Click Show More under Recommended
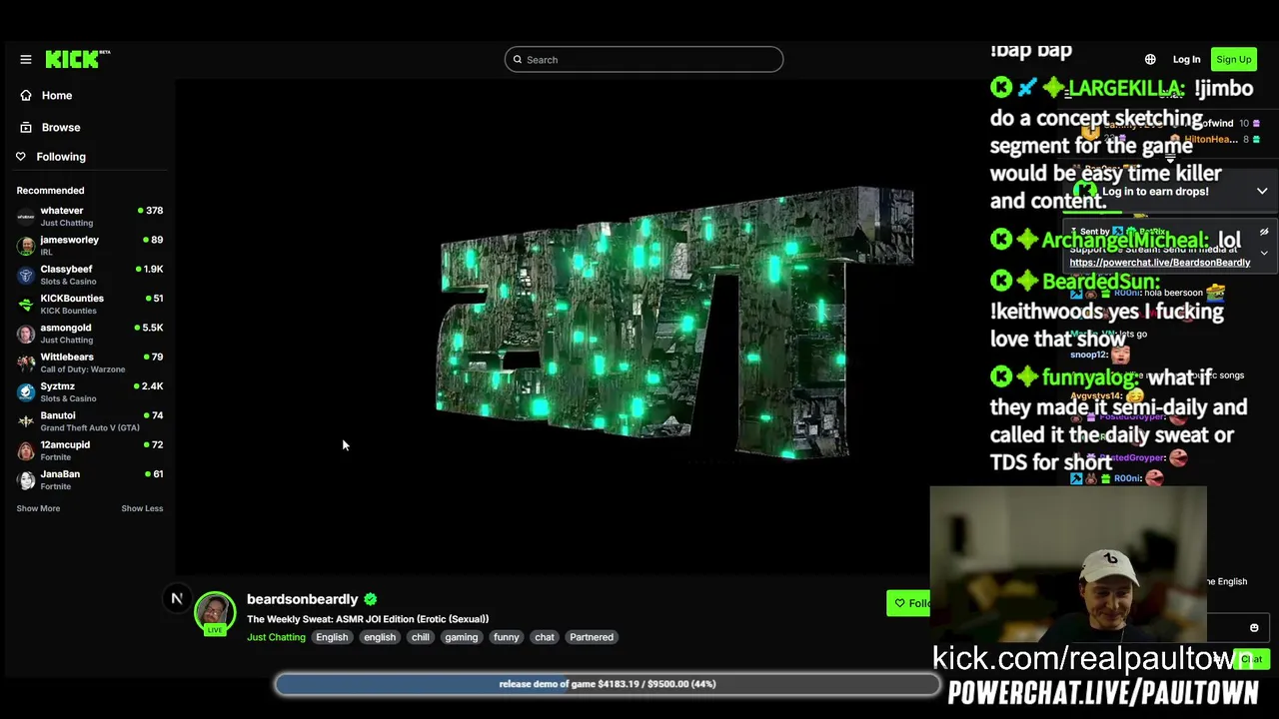1279x719 pixels. click(38, 508)
